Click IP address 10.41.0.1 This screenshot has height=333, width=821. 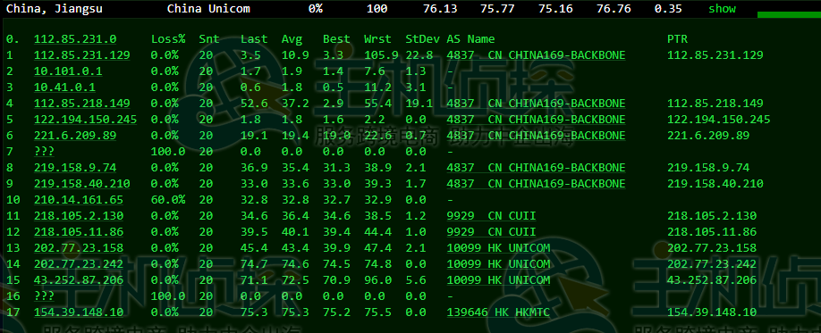(x=65, y=87)
